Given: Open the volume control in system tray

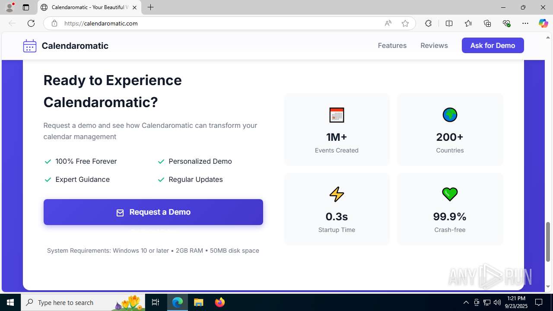Looking at the screenshot, I should pyautogui.click(x=497, y=302).
